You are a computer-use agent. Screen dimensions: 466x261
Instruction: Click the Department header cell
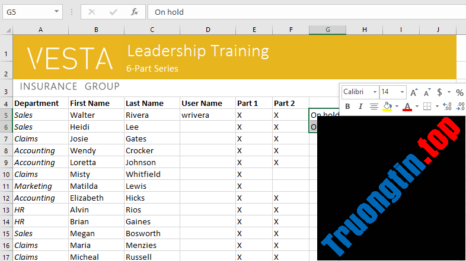41,103
